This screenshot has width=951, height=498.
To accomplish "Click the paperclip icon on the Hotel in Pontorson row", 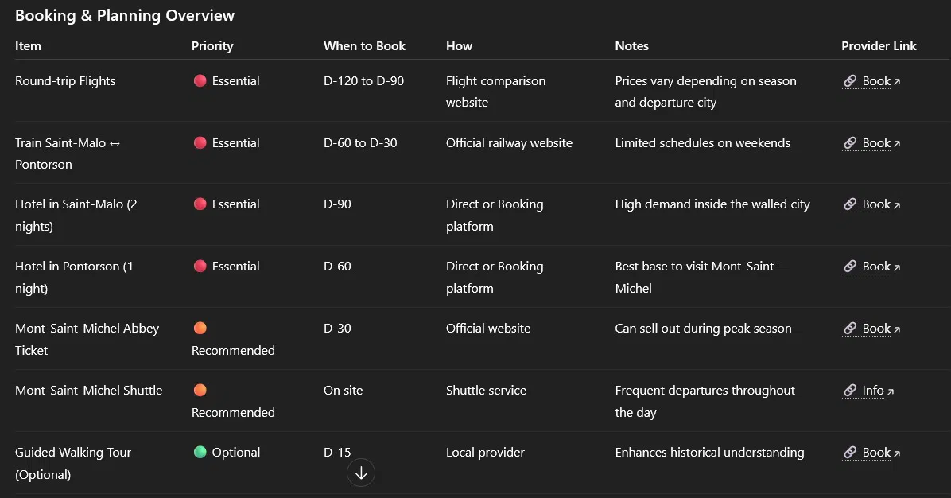I will 850,266.
